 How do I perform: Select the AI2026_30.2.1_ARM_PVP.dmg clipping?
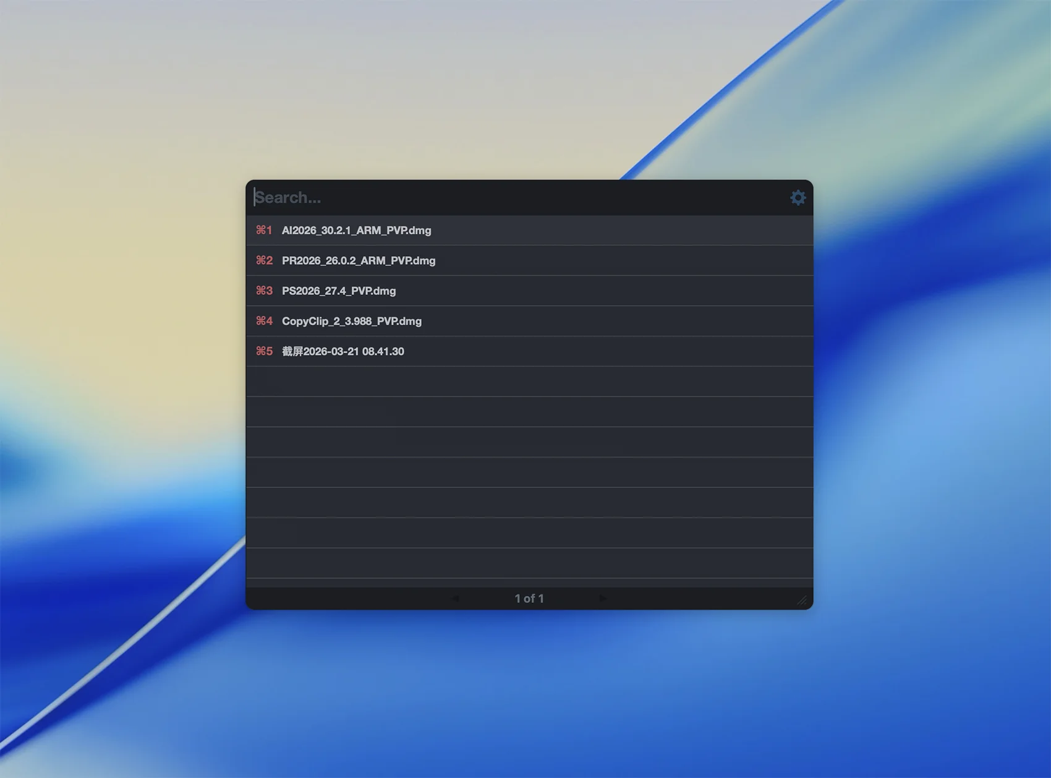click(x=356, y=230)
